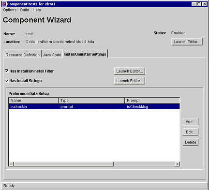Image resolution: width=209 pixels, height=190 pixels.
Task: Click the Delete button
Action: (191, 142)
